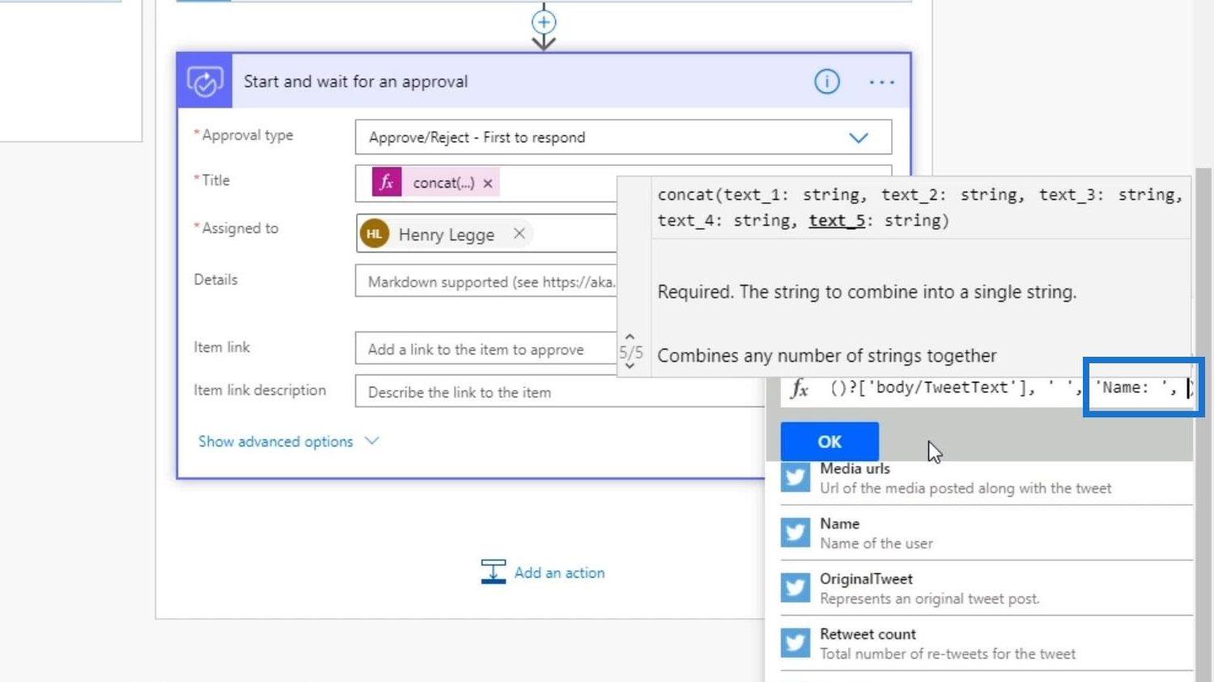Go to previous parameter hint with up arrow
Viewport: 1214px width, 682px height.
point(630,336)
